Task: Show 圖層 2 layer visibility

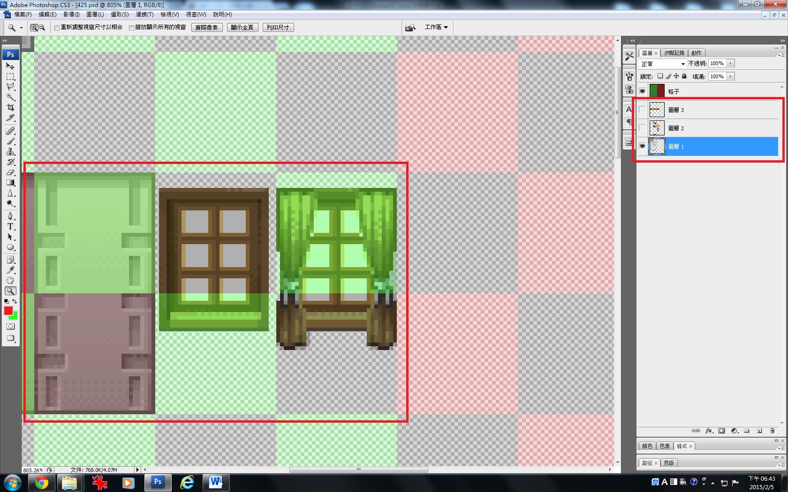Action: (642, 128)
